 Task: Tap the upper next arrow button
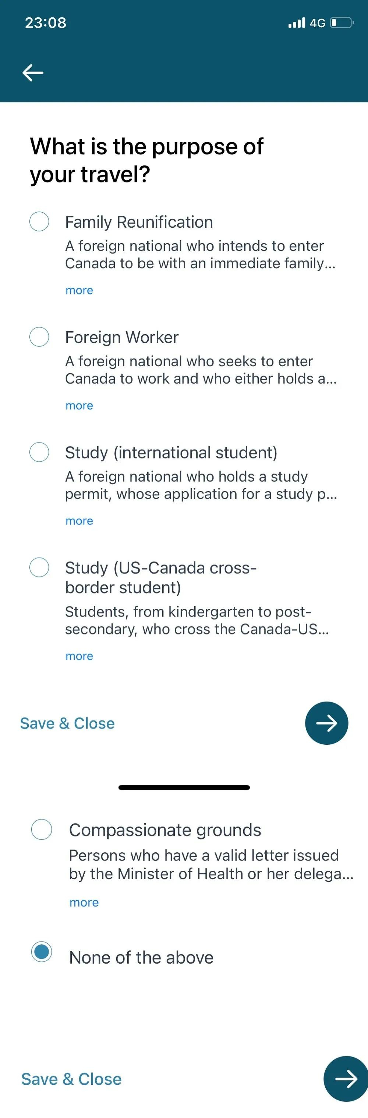click(326, 723)
